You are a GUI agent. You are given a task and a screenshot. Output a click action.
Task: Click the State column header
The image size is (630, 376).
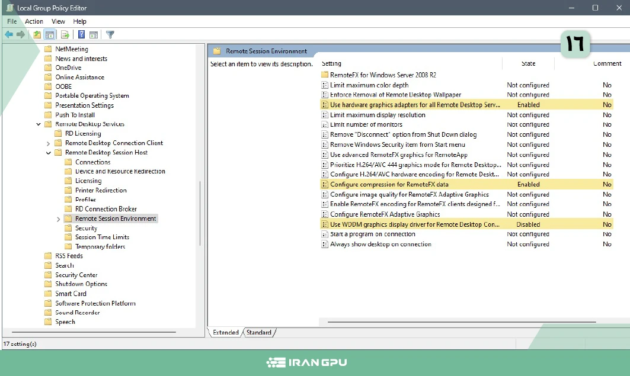point(528,63)
